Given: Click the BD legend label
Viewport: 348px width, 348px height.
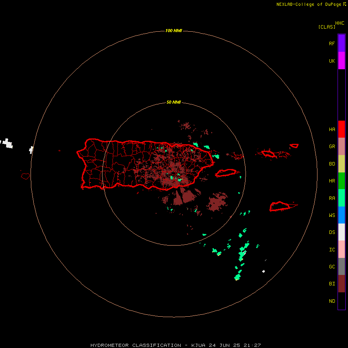Looking at the screenshot, I should pos(332,164).
